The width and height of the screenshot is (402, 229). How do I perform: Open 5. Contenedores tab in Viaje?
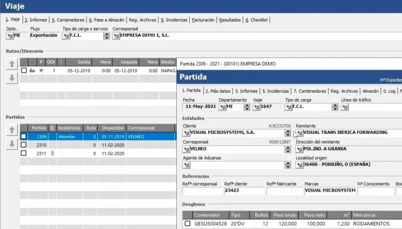(68, 20)
